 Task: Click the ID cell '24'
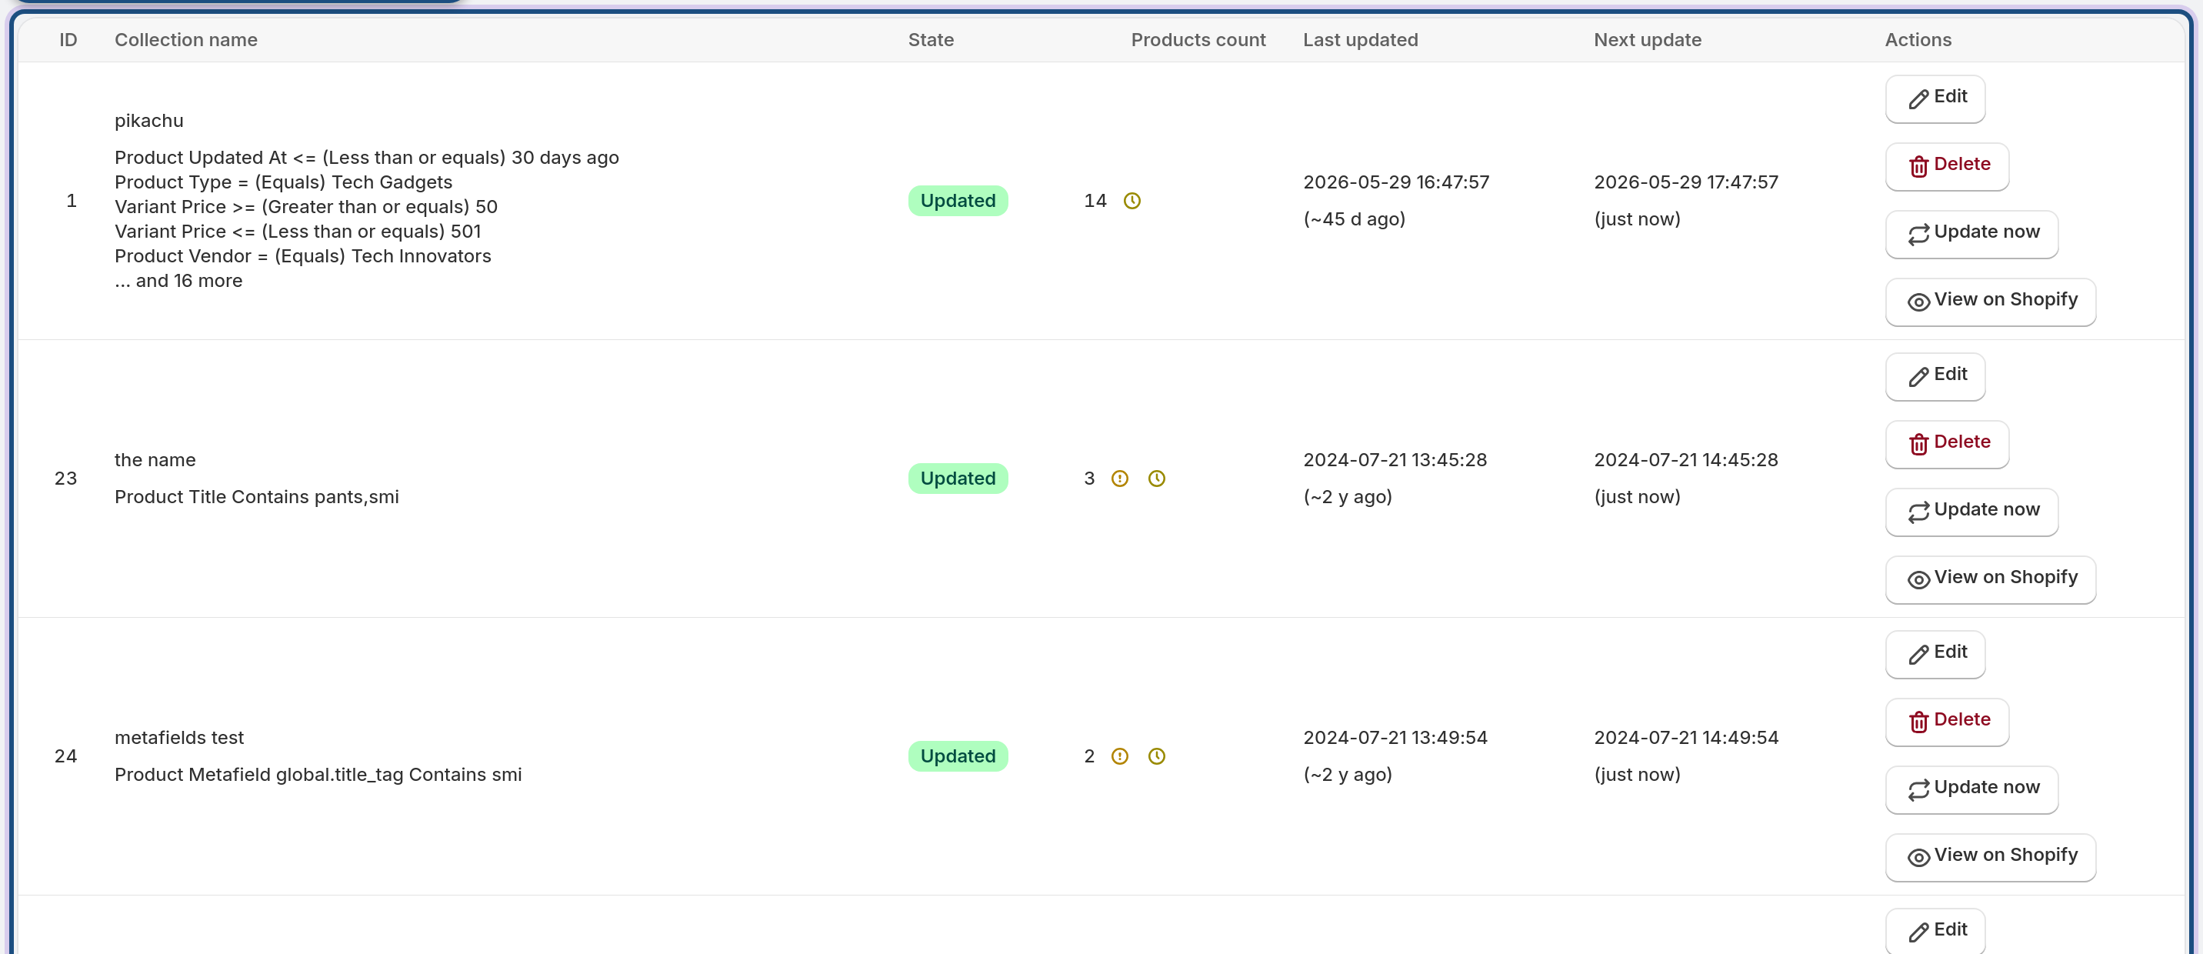pyautogui.click(x=66, y=756)
